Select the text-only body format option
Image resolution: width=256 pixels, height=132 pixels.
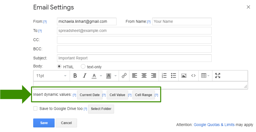pos(83,67)
